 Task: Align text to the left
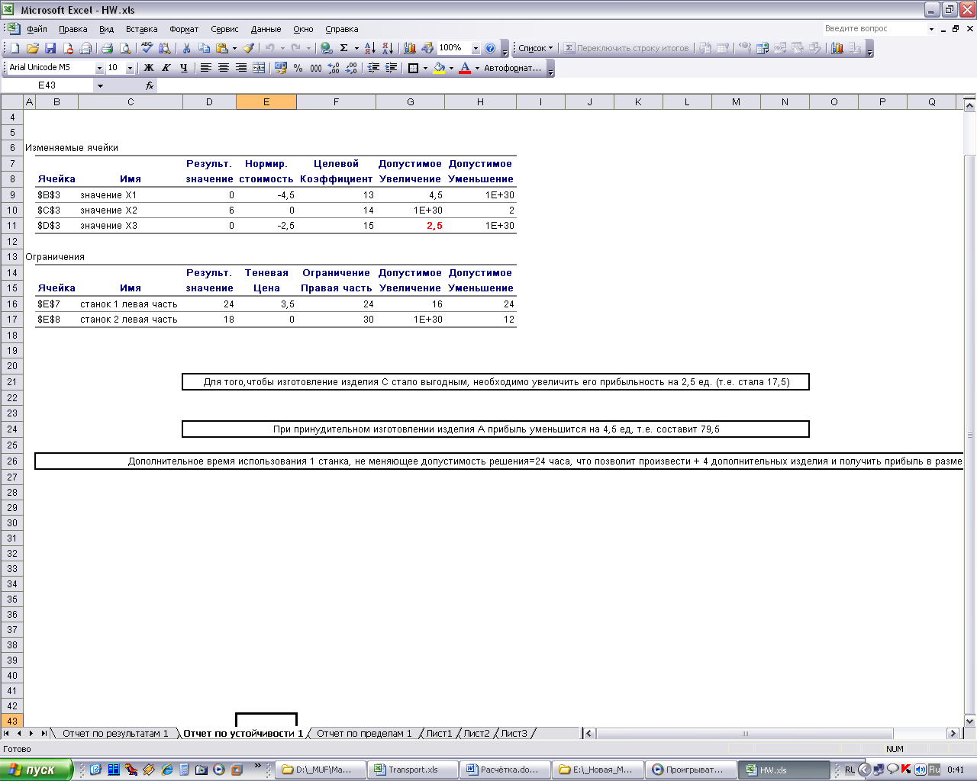pos(206,68)
